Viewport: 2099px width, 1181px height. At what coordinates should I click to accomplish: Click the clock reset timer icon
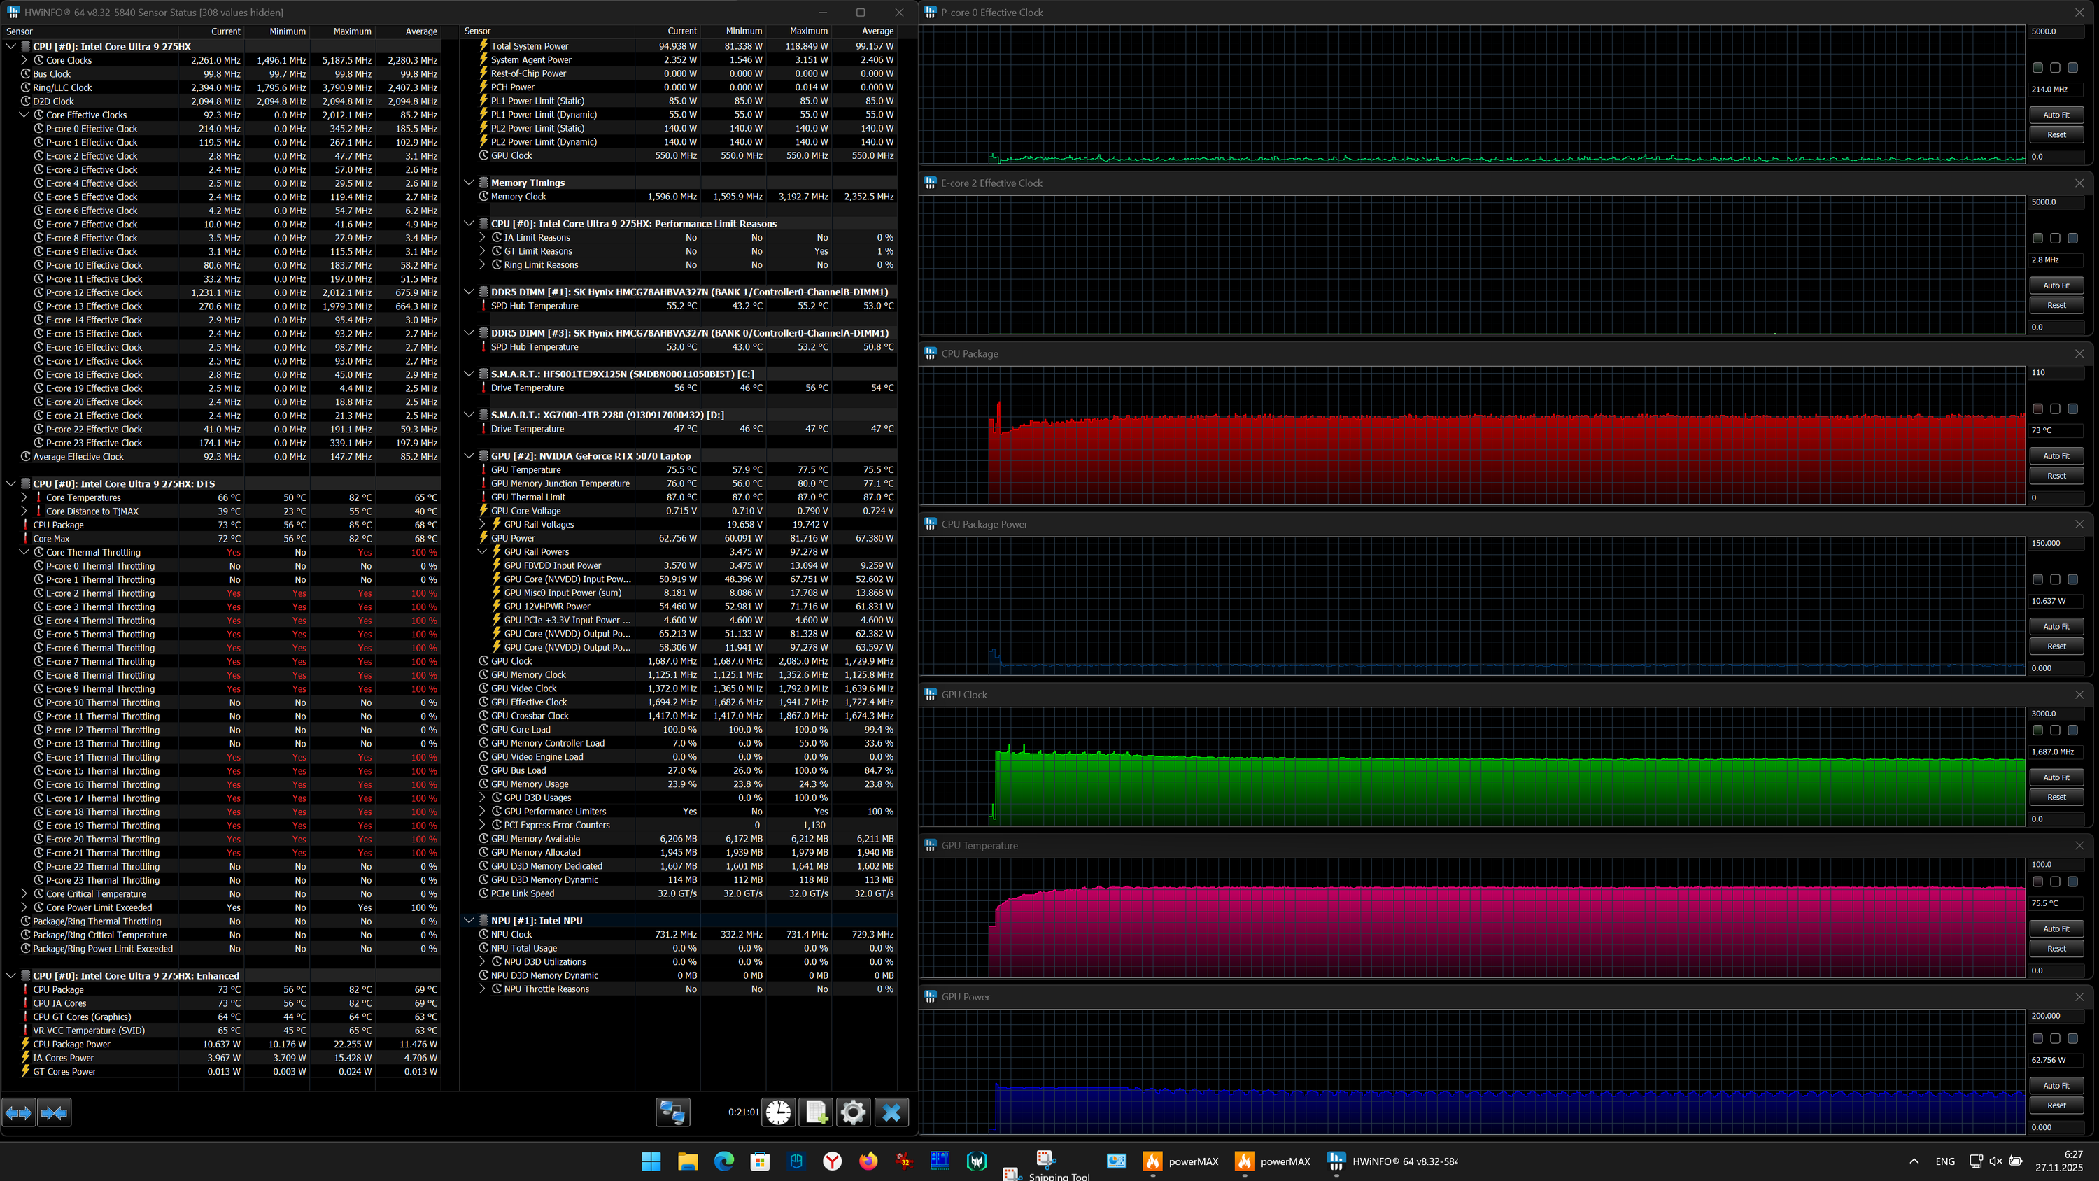click(778, 1112)
